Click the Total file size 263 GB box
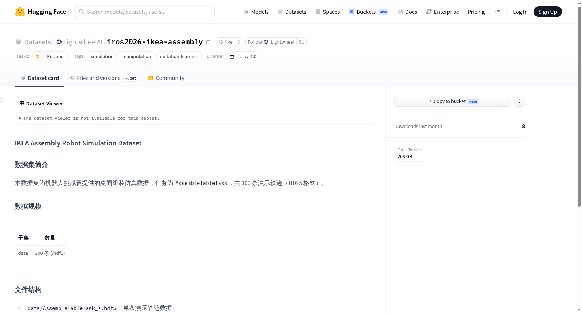582x313 pixels. click(x=410, y=153)
